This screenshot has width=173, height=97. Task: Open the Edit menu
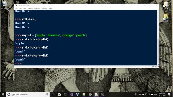(20, 9)
